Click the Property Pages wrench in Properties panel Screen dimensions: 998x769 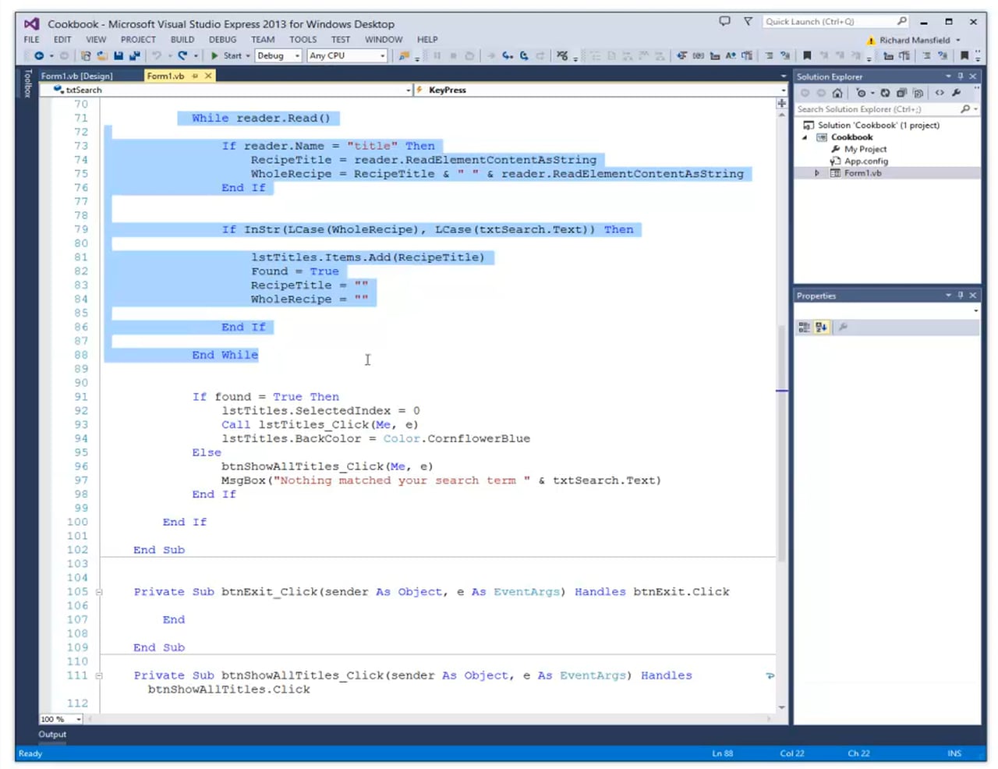(842, 328)
